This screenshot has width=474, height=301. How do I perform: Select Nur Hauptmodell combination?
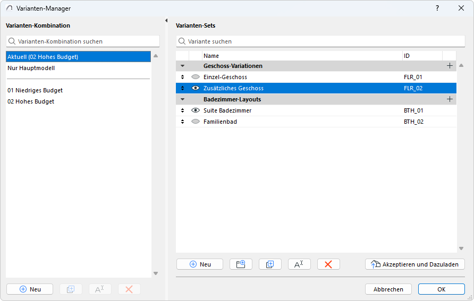[78, 68]
